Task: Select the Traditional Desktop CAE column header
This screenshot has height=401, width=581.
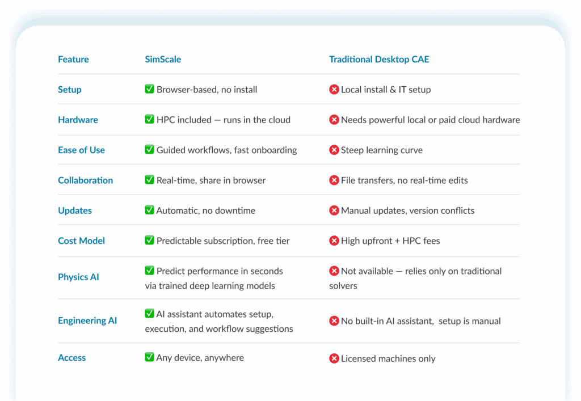Action: [x=379, y=59]
